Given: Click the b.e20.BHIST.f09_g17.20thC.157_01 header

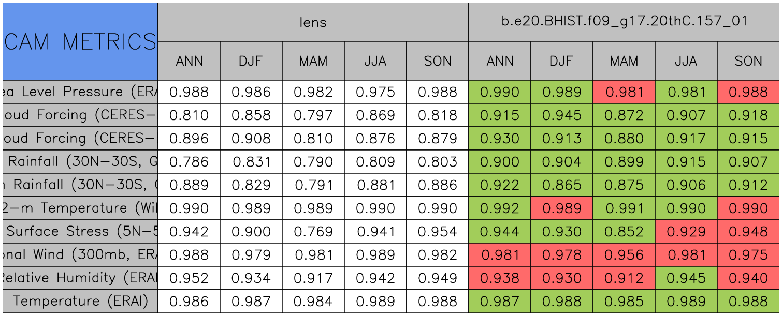Looking at the screenshot, I should [x=624, y=22].
